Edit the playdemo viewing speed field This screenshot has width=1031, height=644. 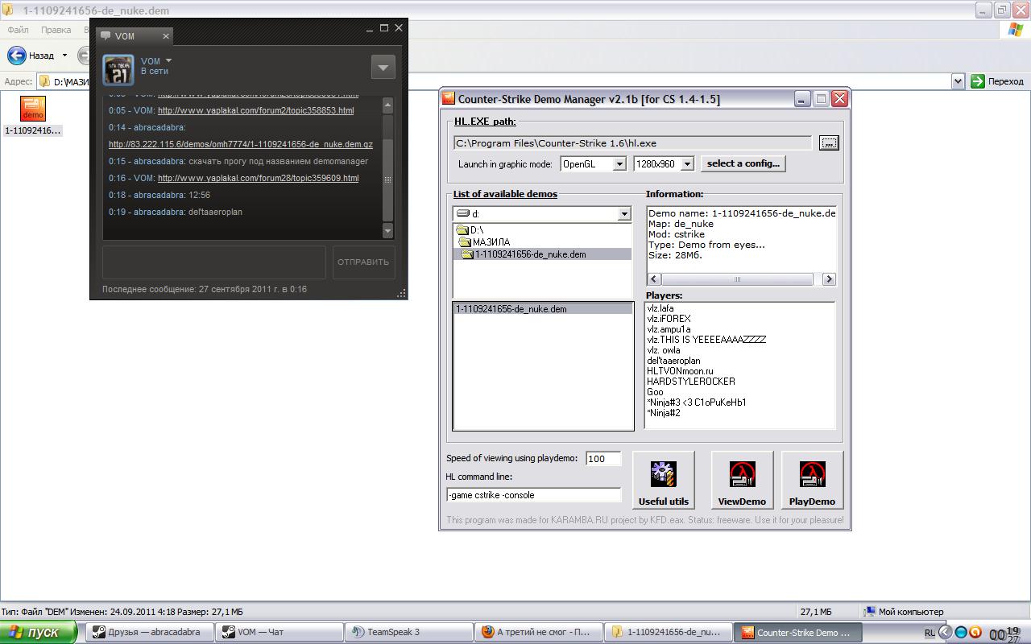[x=603, y=459]
